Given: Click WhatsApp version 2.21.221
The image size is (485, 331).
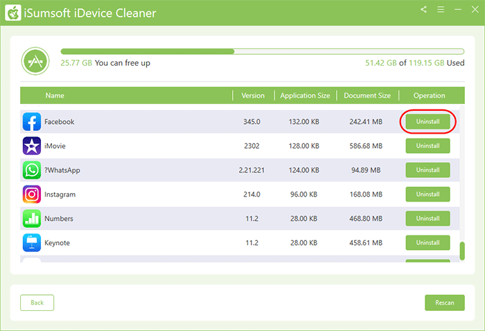Looking at the screenshot, I should [252, 170].
